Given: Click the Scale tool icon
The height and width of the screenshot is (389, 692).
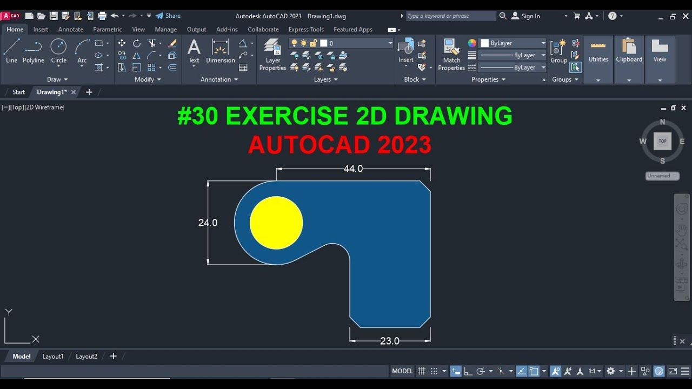Looking at the screenshot, I should click(x=137, y=68).
